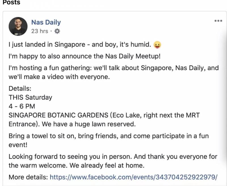Click the "Details:" label

(x=20, y=88)
